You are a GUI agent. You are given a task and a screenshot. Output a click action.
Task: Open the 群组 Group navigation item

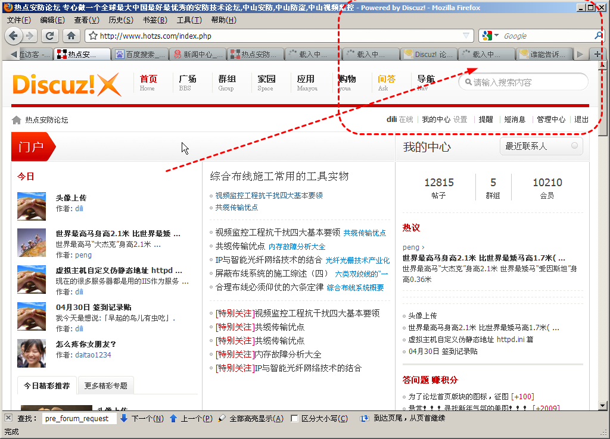[x=227, y=82]
